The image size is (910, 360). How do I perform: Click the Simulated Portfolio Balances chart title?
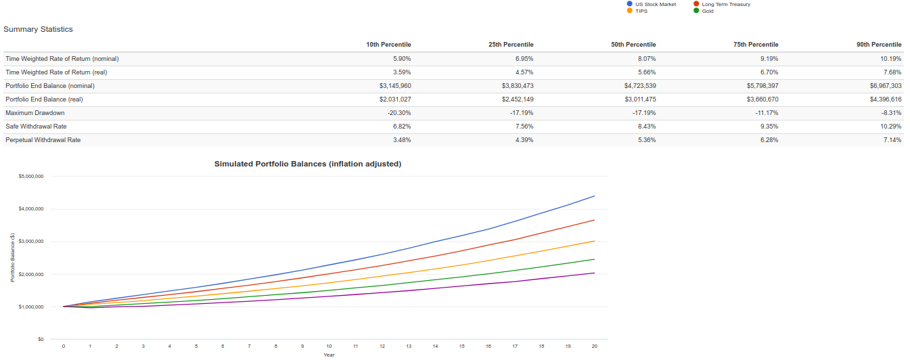(308, 164)
